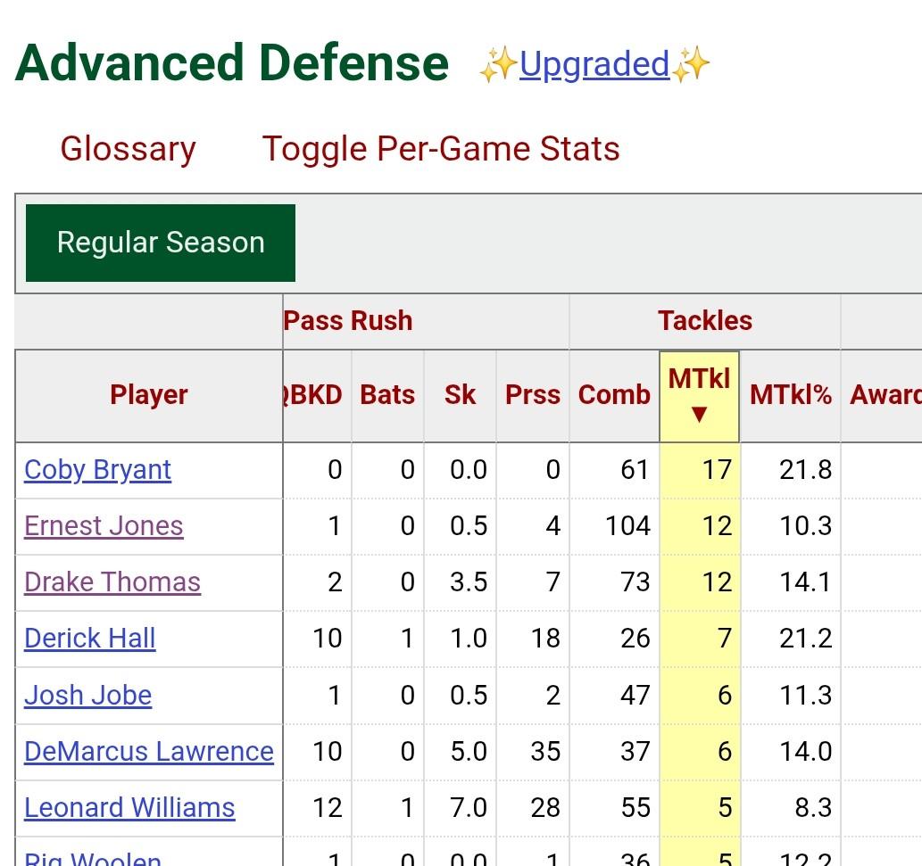Open the Glossary link
This screenshot has height=866, width=922.
click(128, 149)
